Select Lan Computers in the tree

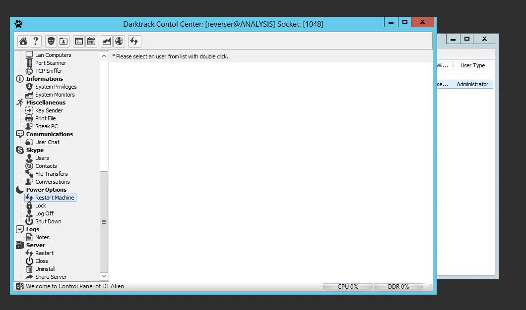click(x=53, y=55)
